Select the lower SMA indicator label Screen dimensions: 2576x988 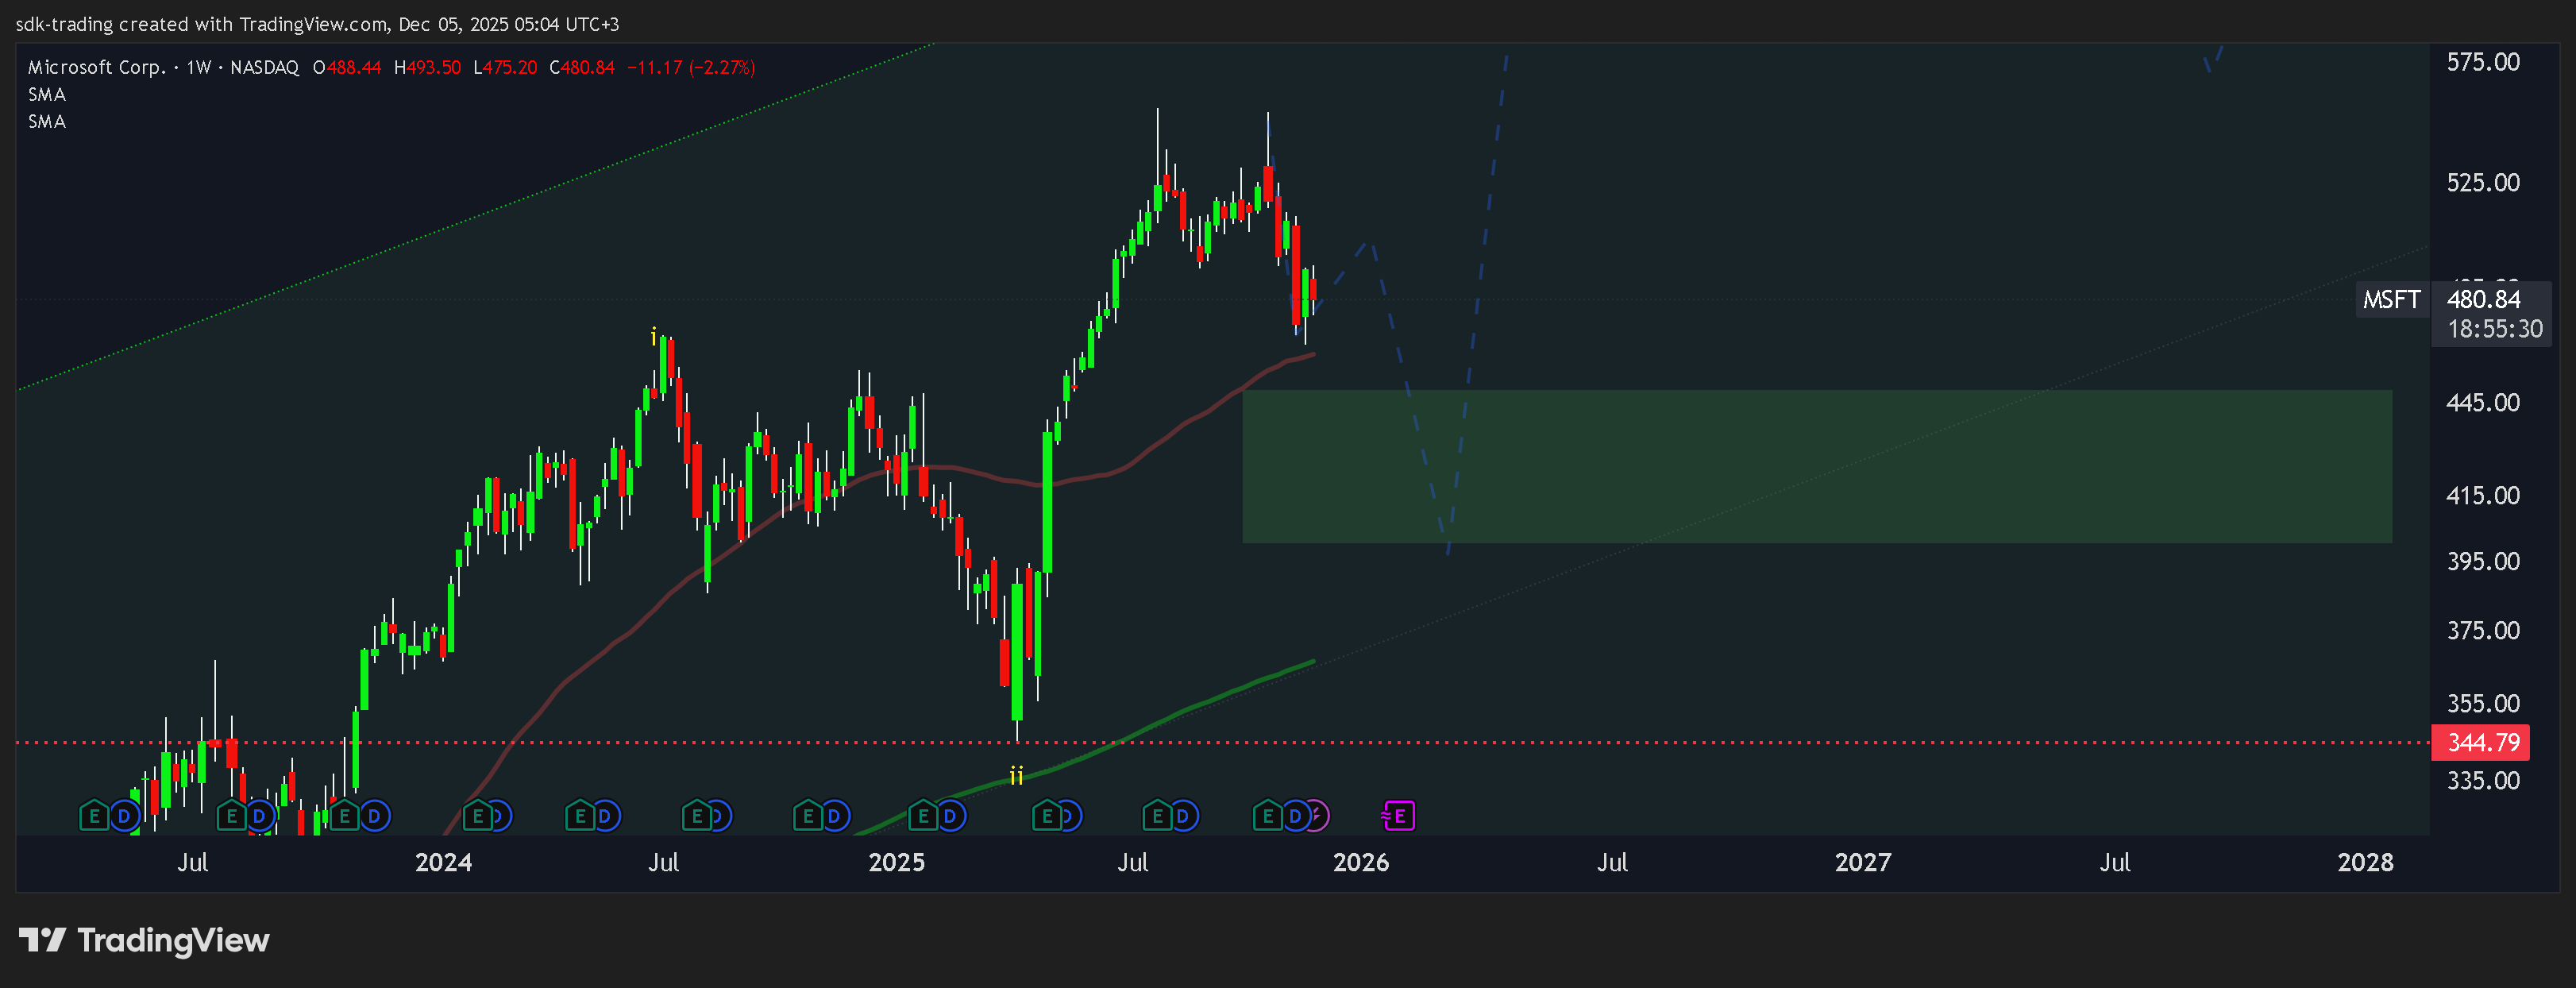pos(47,121)
